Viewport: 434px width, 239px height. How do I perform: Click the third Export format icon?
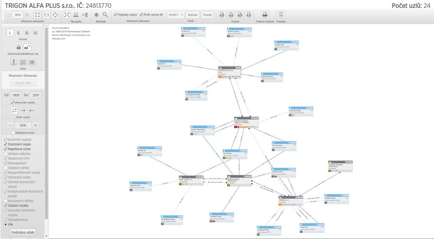(240, 15)
